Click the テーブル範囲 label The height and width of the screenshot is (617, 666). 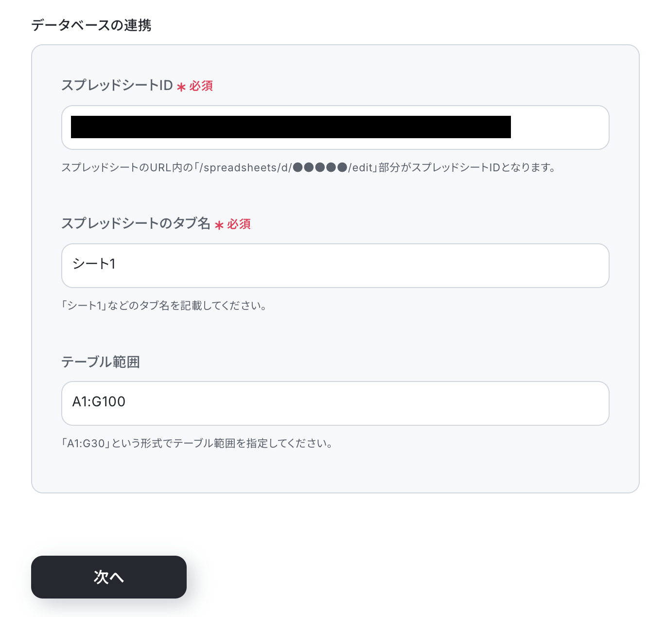pos(101,362)
